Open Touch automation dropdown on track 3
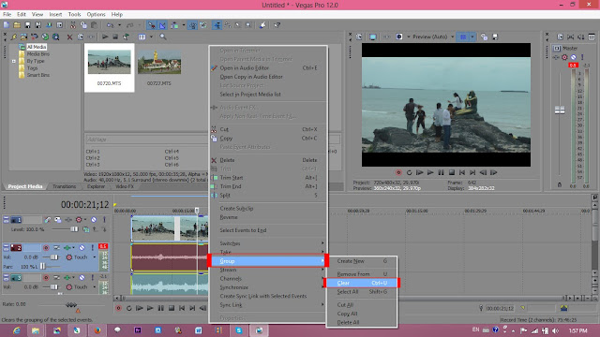This screenshot has width=600, height=337. click(94, 286)
